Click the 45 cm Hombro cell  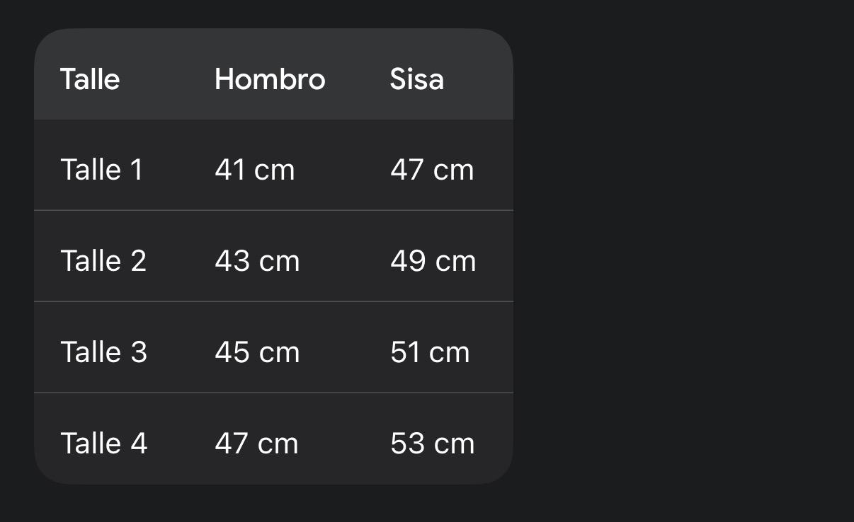point(257,352)
